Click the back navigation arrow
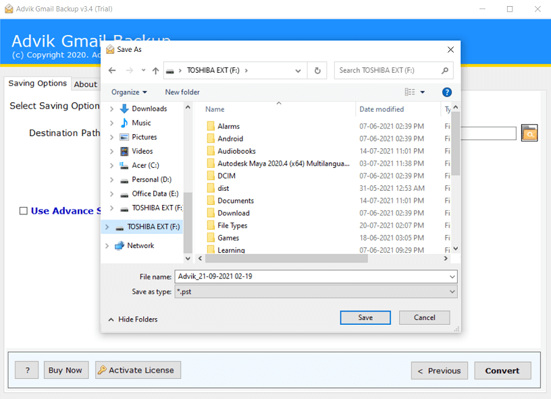The image size is (551, 399). coord(112,70)
